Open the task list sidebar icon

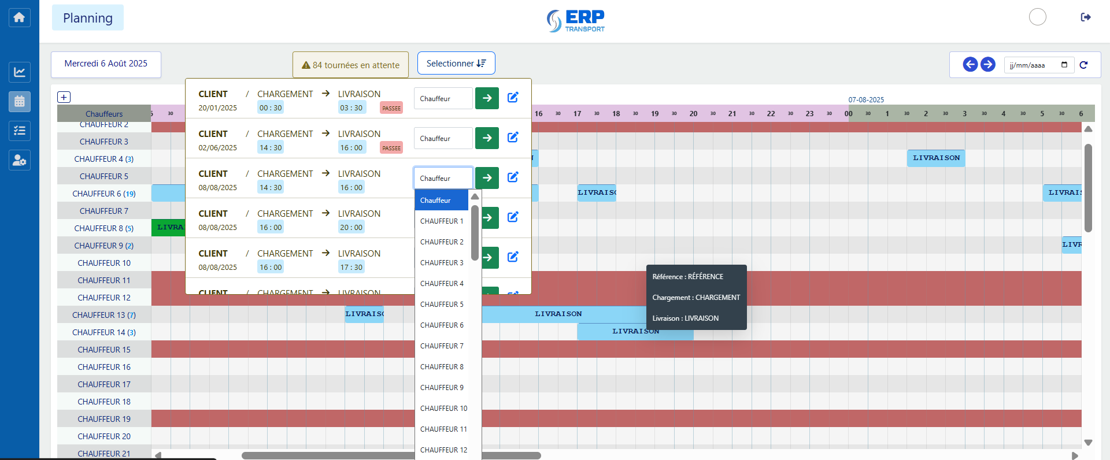coord(19,131)
